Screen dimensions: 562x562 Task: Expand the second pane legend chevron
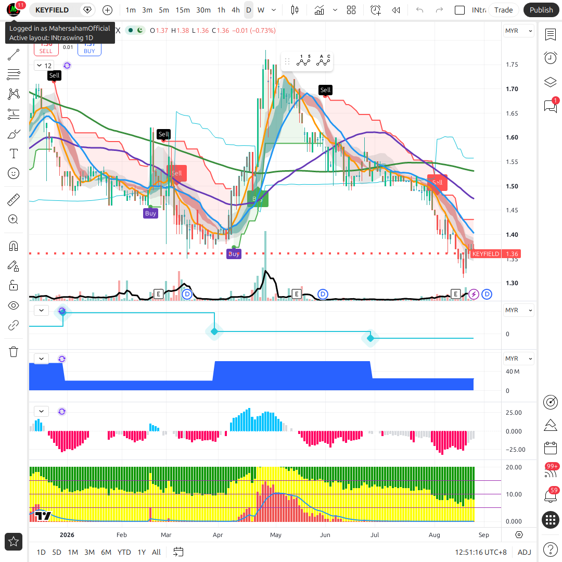coord(41,310)
